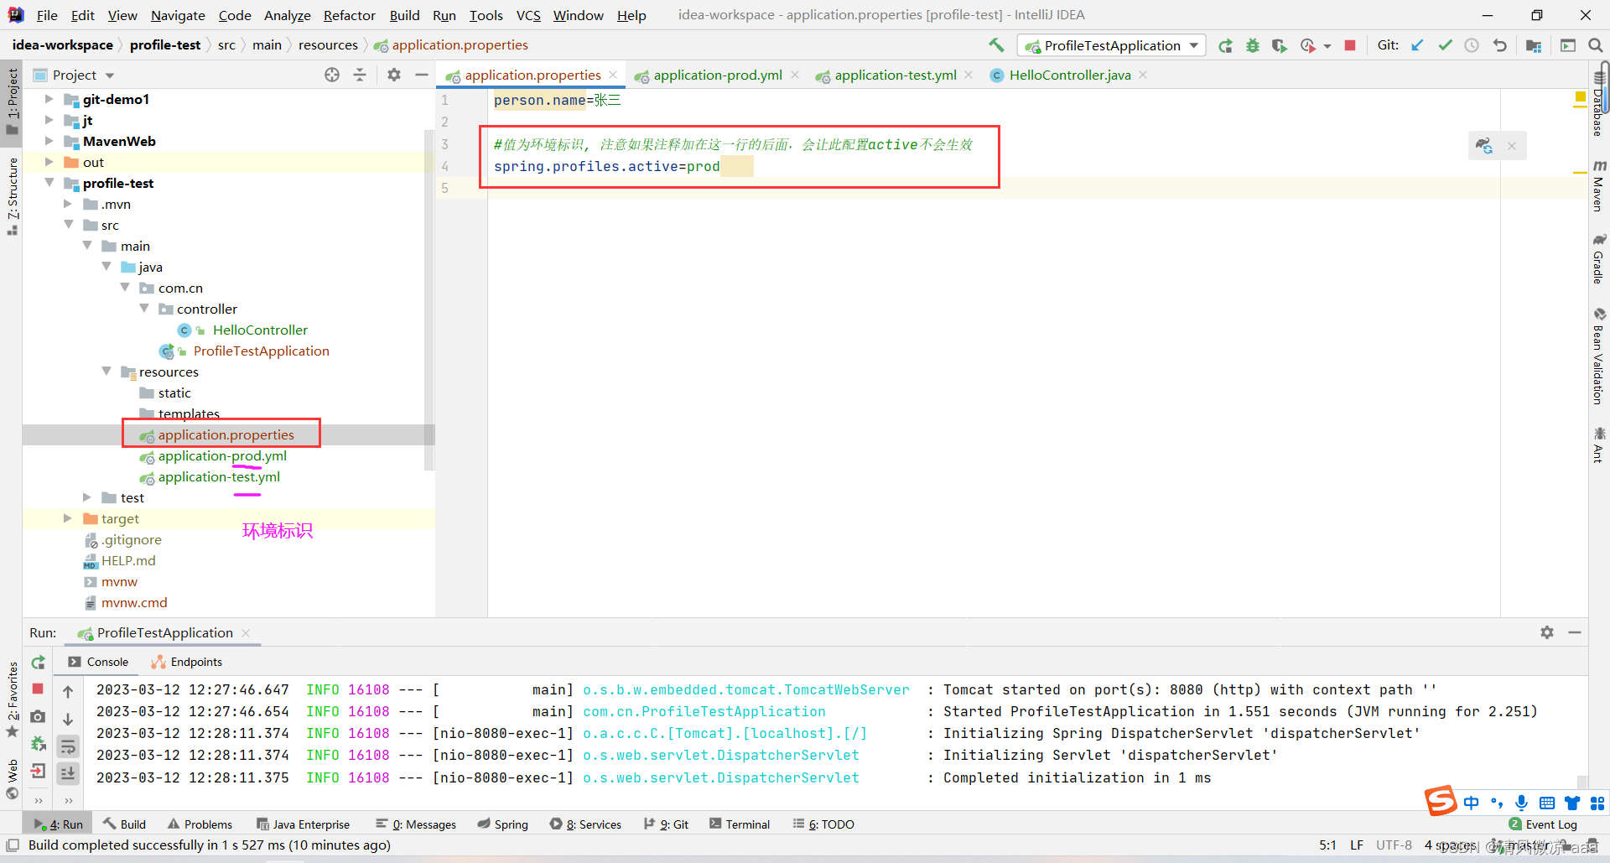The width and height of the screenshot is (1610, 863).
Task: Switch to application-test.yml editor tab
Action: click(x=895, y=75)
